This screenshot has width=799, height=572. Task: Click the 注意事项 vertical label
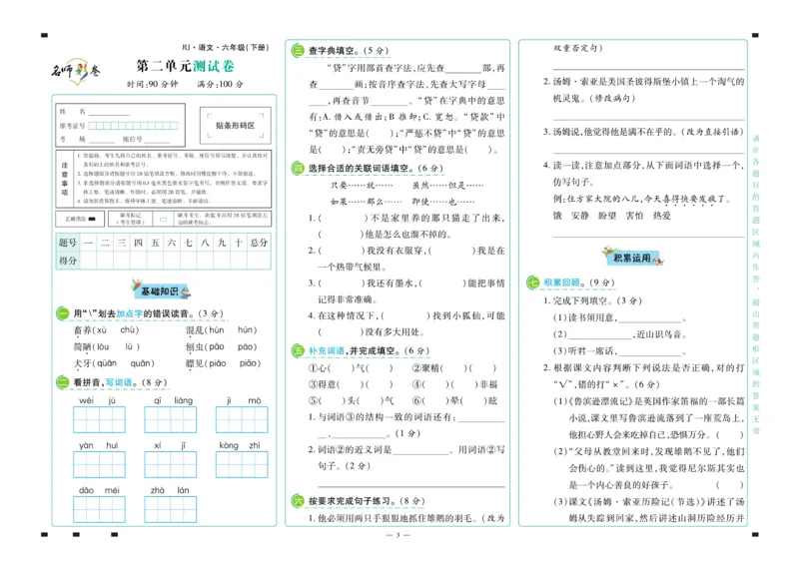click(x=65, y=179)
